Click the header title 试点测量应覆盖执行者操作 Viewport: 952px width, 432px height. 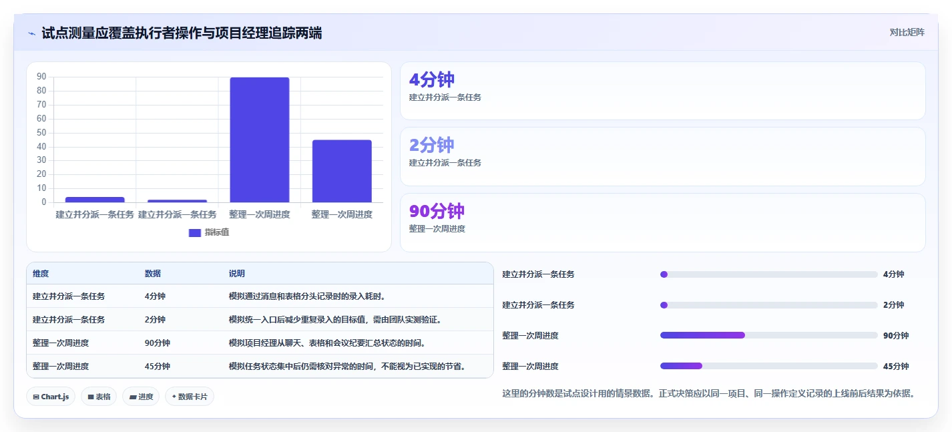pos(182,33)
